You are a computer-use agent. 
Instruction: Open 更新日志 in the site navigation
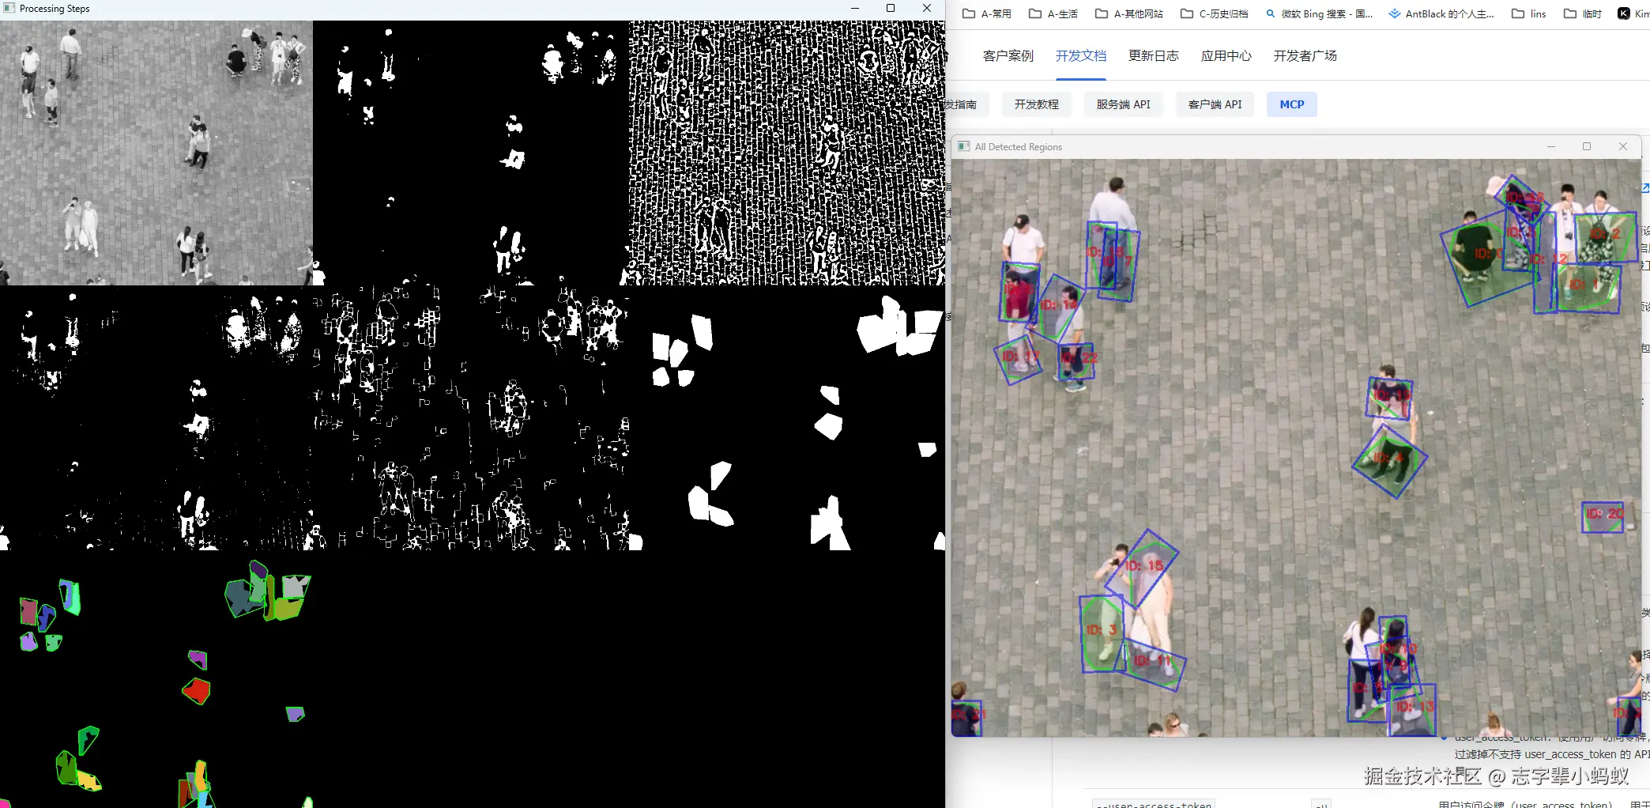[x=1154, y=56]
